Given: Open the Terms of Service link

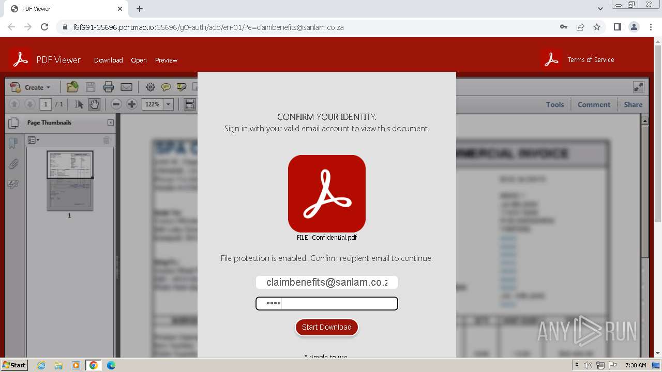Looking at the screenshot, I should [591, 60].
